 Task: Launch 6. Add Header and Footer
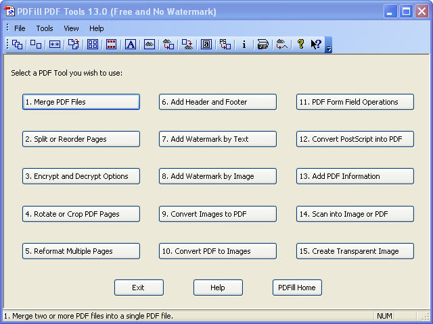pyautogui.click(x=218, y=102)
